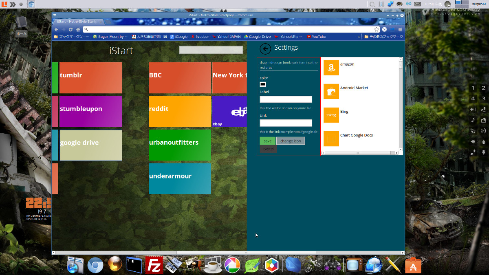489x275 pixels.
Task: Open the BBC tile
Action: pos(180,78)
